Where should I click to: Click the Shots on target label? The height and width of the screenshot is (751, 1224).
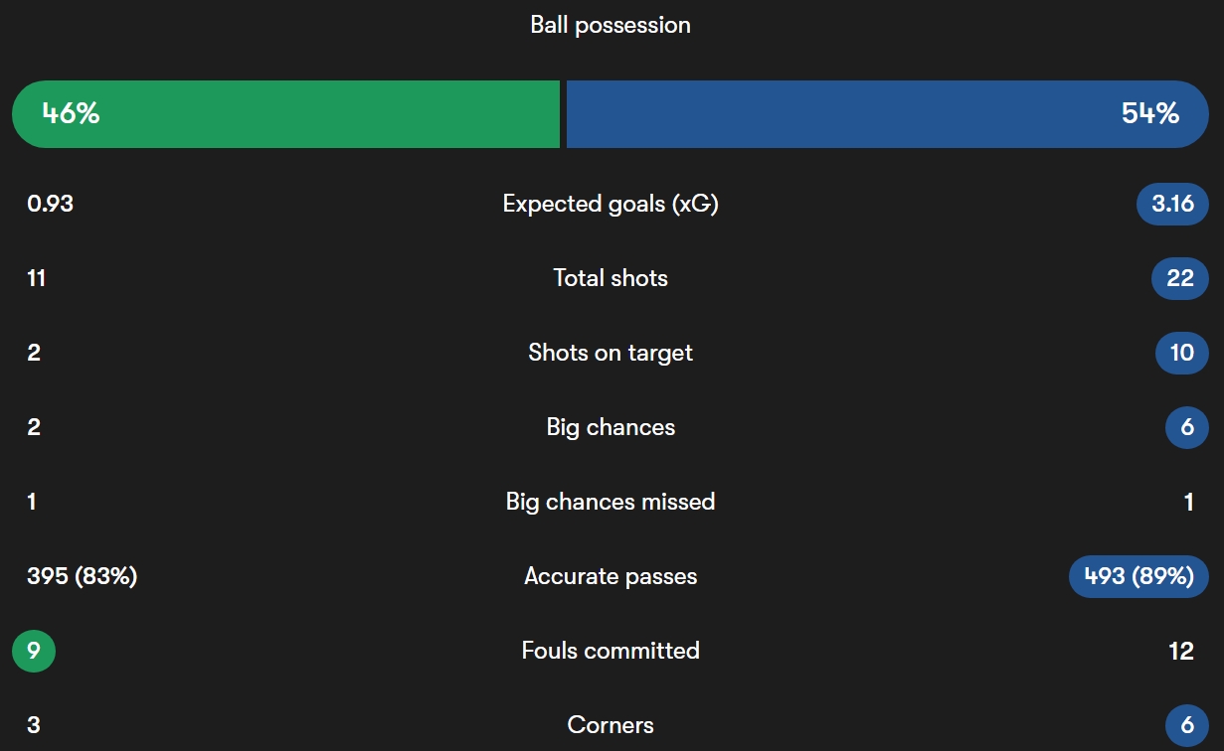[611, 353]
